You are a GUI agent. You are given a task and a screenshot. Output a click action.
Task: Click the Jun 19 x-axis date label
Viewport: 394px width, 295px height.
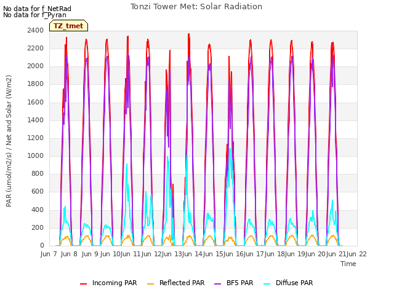coord(295,254)
